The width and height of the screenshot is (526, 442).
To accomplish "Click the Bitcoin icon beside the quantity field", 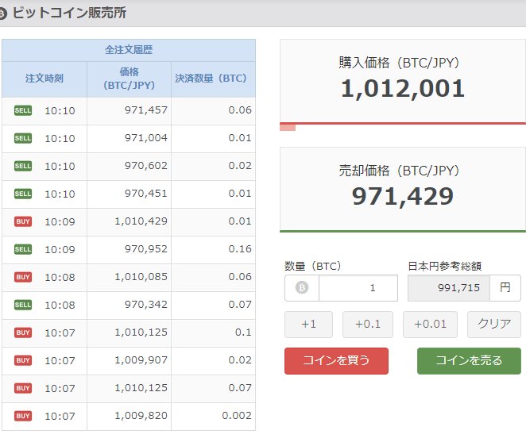I will pyautogui.click(x=302, y=288).
